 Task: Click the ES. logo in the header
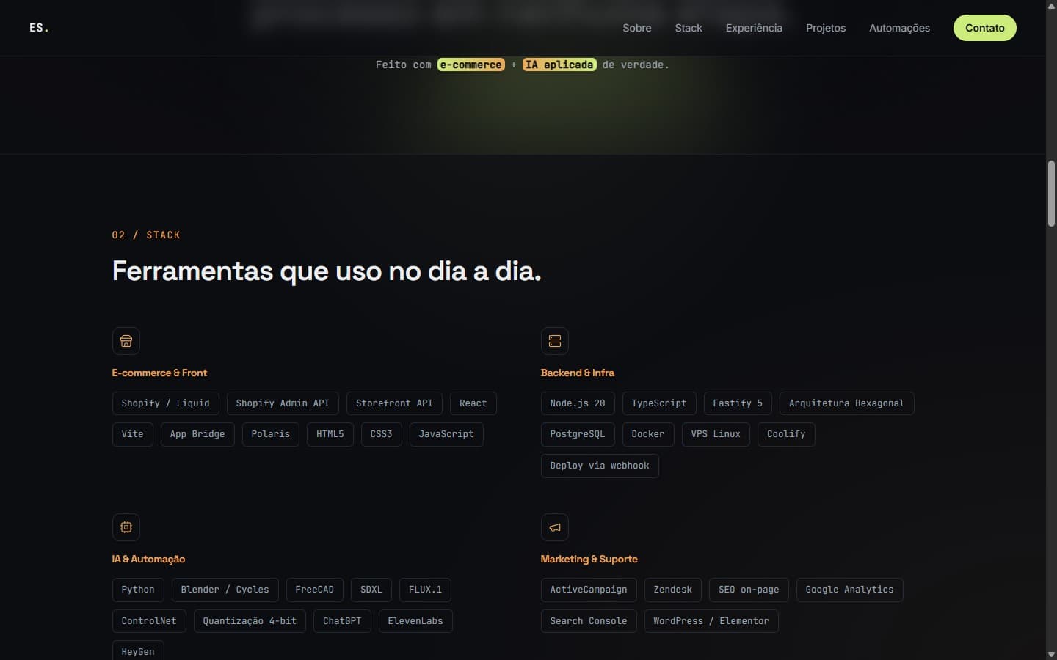39,28
